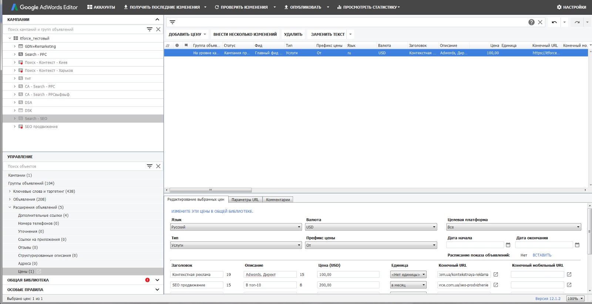This screenshot has width=592, height=304.
Task: Open Просмотреть статистику menu
Action: (368, 7)
